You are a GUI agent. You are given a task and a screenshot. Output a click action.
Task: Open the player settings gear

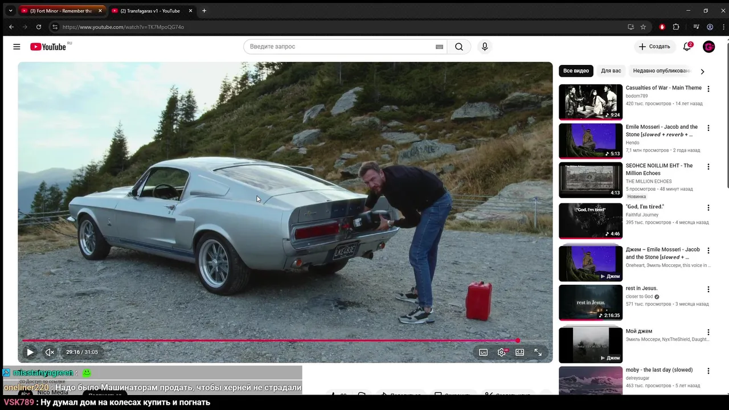tap(501, 352)
